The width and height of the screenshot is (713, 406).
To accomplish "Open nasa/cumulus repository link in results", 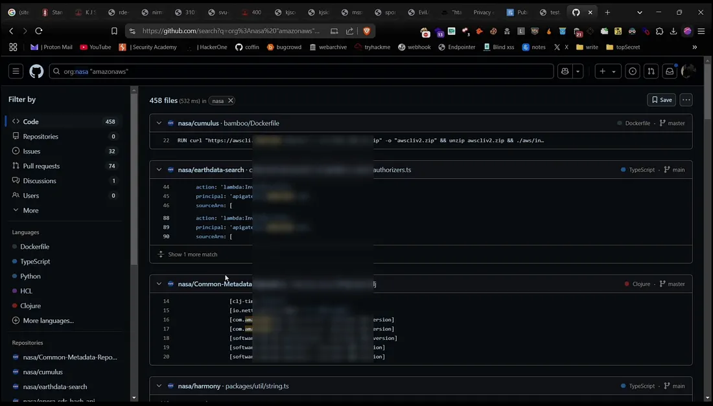I will [x=198, y=123].
